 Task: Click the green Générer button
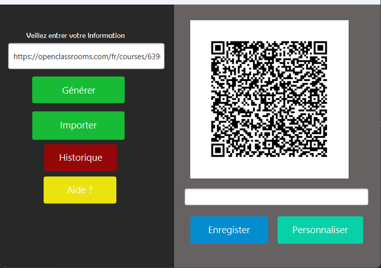[x=78, y=90]
